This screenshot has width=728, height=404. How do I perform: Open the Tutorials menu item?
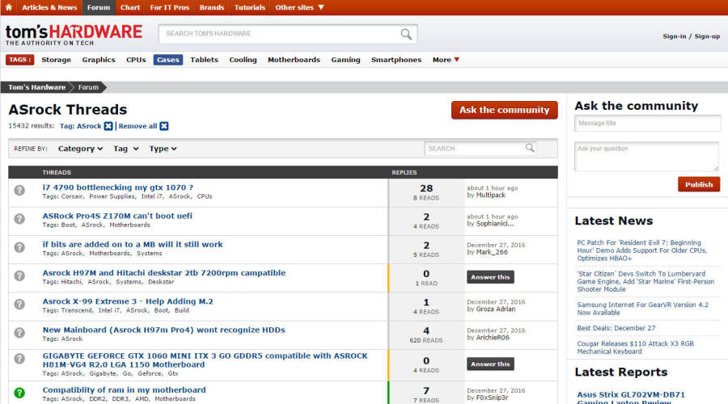[x=249, y=7]
